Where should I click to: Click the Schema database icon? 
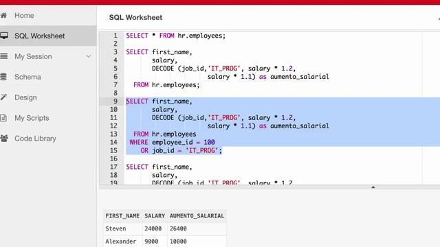[3, 77]
